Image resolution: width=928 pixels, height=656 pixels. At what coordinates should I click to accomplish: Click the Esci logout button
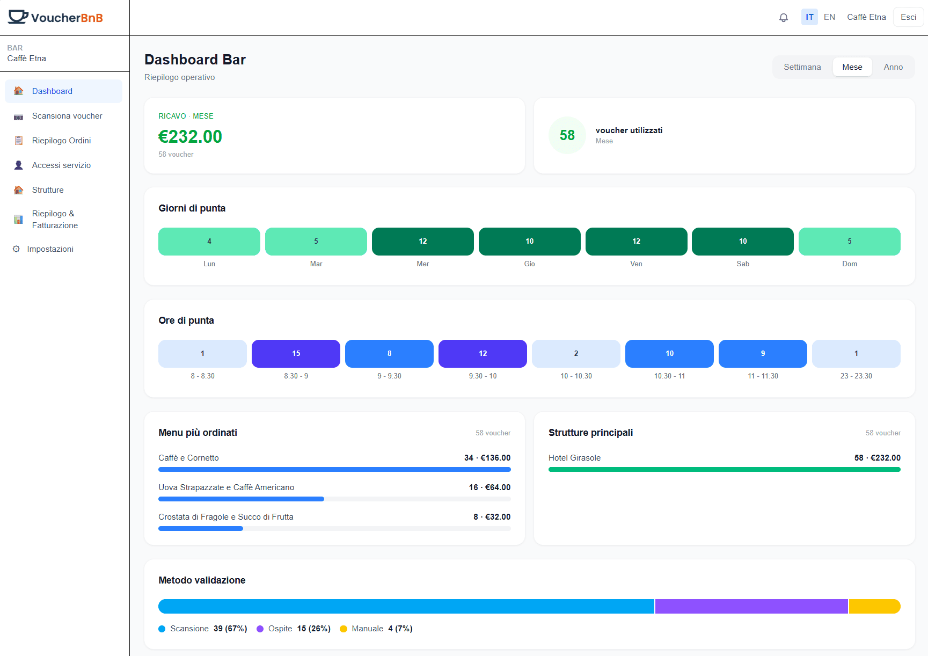[x=908, y=17]
